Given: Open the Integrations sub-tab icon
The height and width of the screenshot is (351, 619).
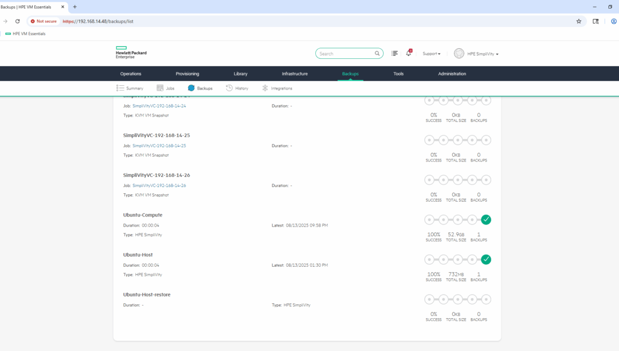Looking at the screenshot, I should tap(265, 88).
